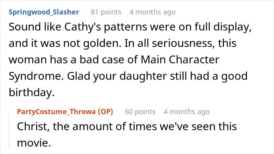Open the top comment's 4 months ago timestamp
Screen dimensions: 274x154
pyautogui.click(x=153, y=12)
